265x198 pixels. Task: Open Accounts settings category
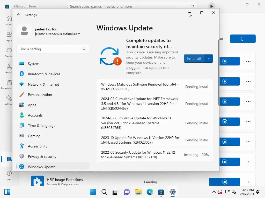[x=53, y=115]
